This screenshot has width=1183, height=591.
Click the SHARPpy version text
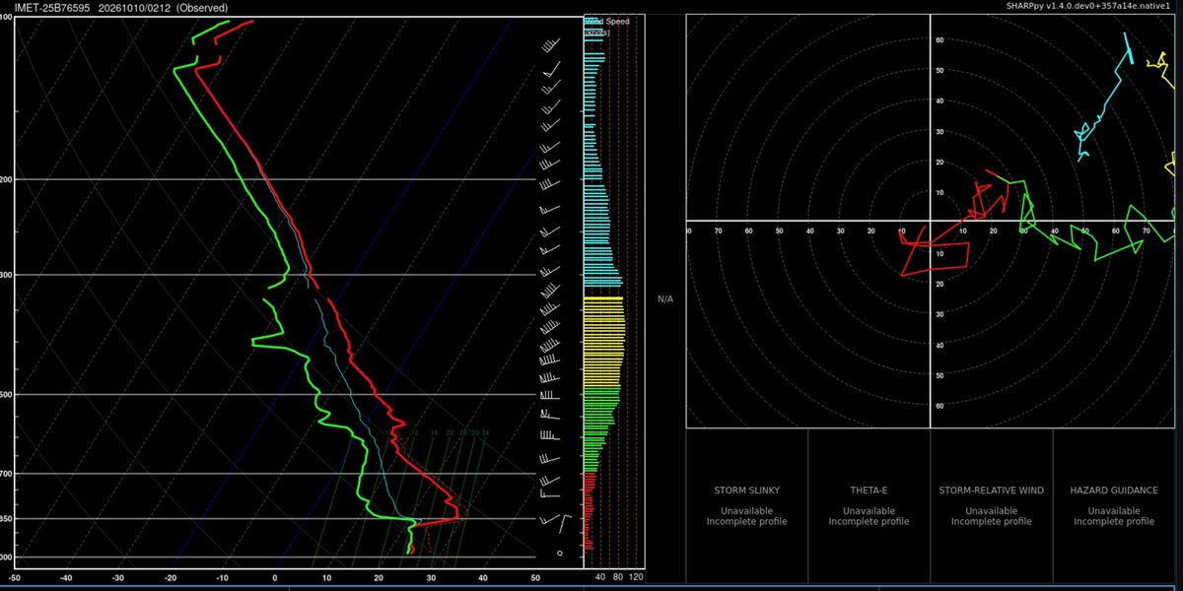1114,7
